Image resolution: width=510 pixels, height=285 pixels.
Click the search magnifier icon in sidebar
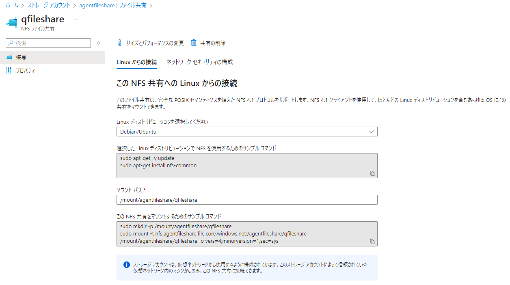click(x=11, y=43)
